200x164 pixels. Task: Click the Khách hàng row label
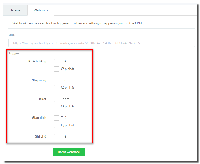[x=37, y=61]
